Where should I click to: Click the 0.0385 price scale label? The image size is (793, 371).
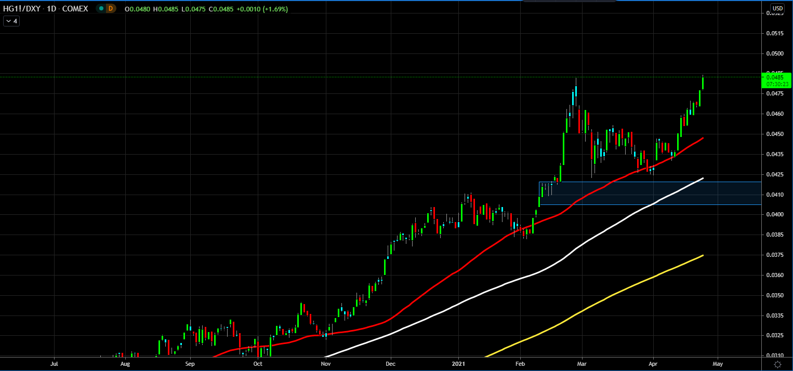[775, 235]
